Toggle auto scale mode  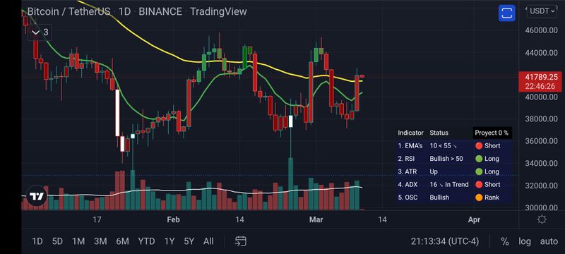click(x=549, y=241)
